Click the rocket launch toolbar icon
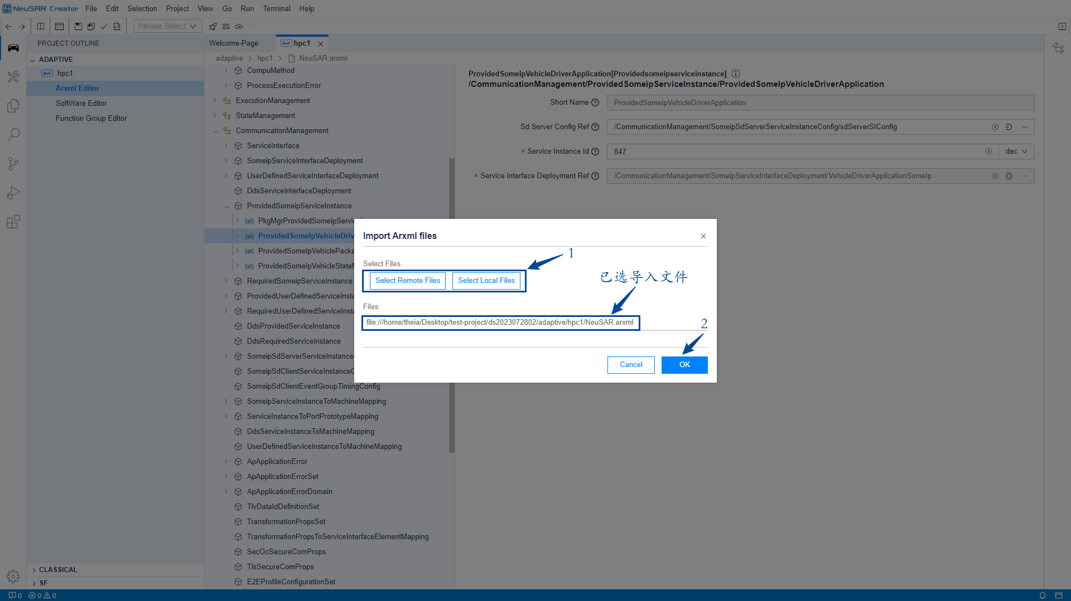The height and width of the screenshot is (601, 1071). (x=213, y=26)
